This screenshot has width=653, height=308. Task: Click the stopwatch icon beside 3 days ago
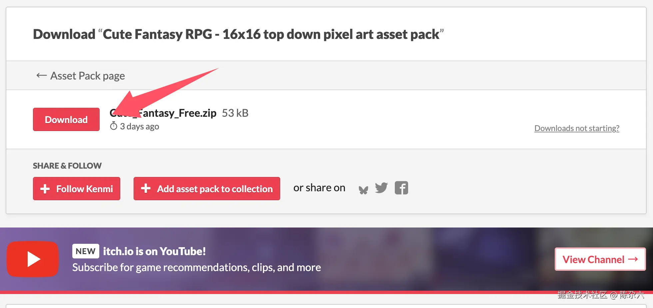(x=114, y=126)
